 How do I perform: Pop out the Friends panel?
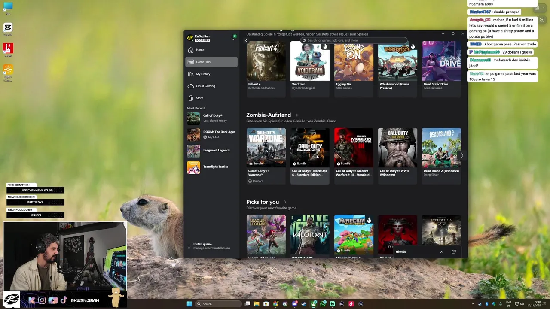[x=454, y=252]
